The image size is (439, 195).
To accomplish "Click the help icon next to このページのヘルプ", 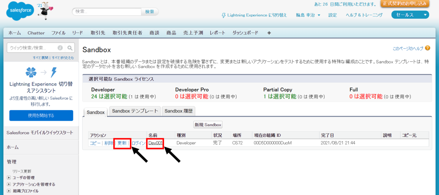I will click(x=427, y=49).
